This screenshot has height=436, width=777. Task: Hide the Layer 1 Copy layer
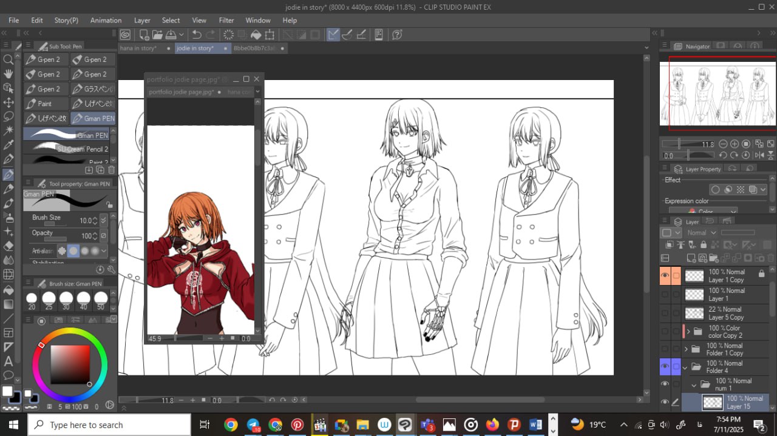tap(665, 275)
